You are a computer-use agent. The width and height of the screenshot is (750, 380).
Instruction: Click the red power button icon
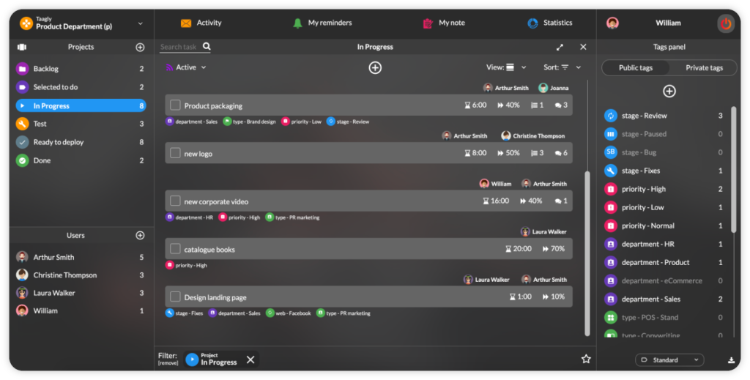pyautogui.click(x=725, y=23)
